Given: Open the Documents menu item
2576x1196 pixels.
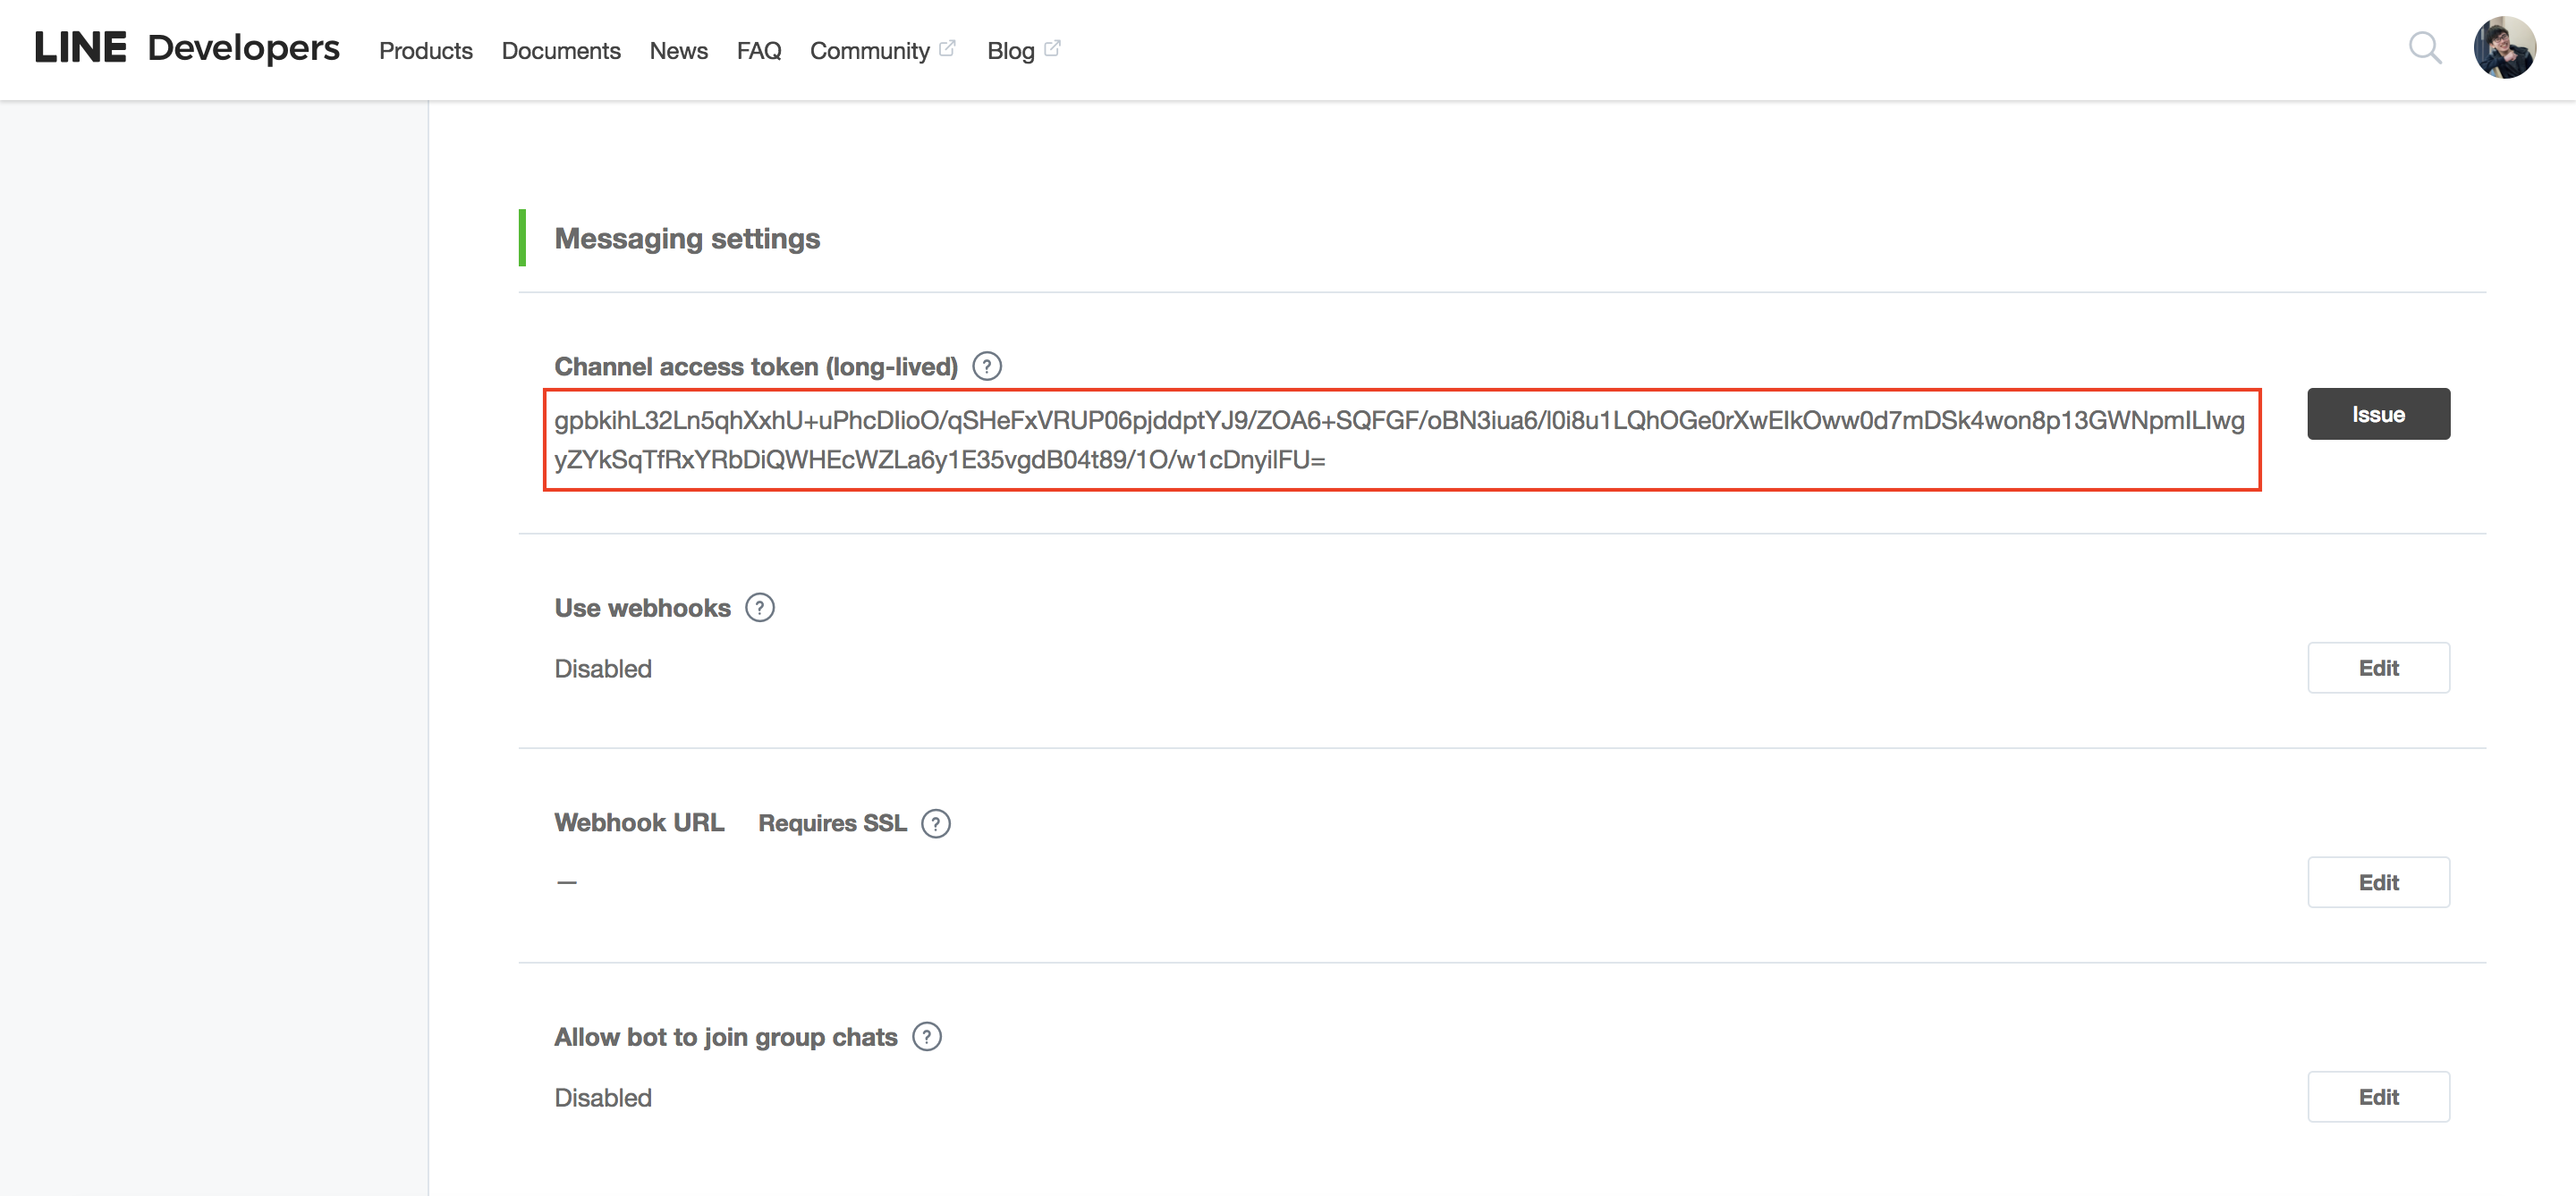Looking at the screenshot, I should [560, 51].
